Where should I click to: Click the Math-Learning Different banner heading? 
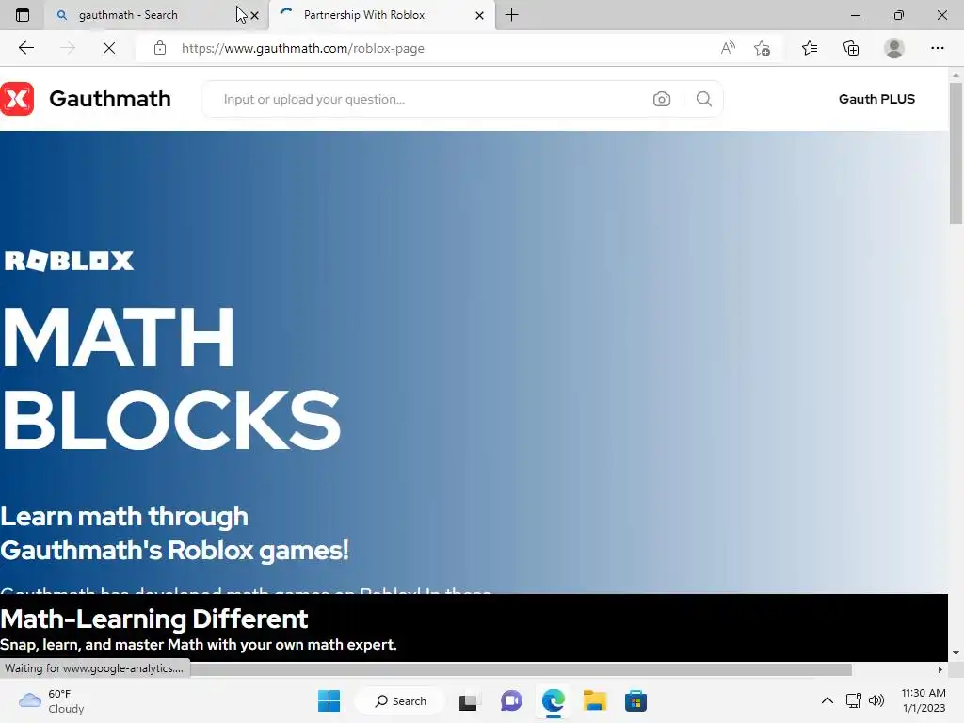pos(153,619)
